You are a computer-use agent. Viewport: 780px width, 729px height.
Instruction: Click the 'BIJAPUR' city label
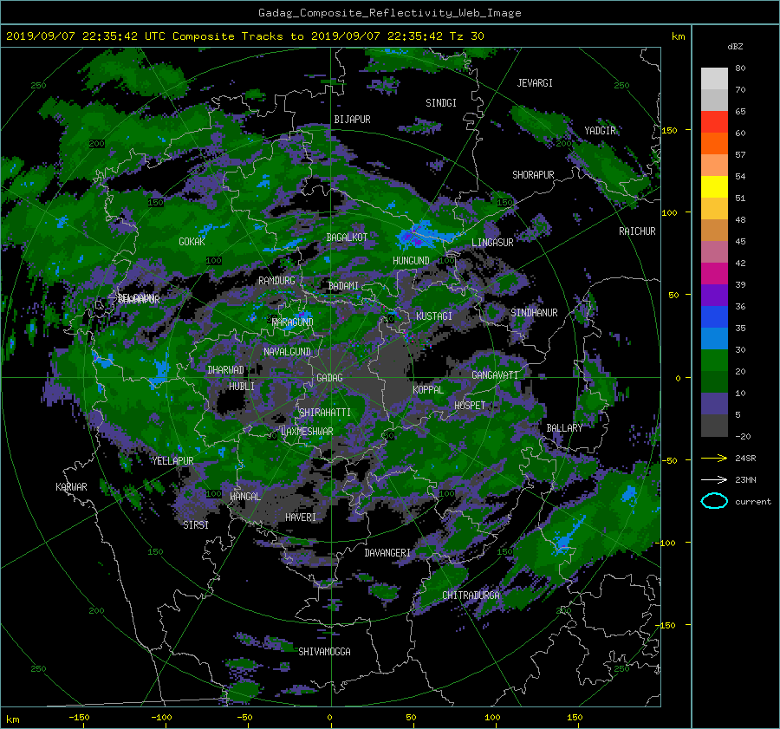[352, 120]
